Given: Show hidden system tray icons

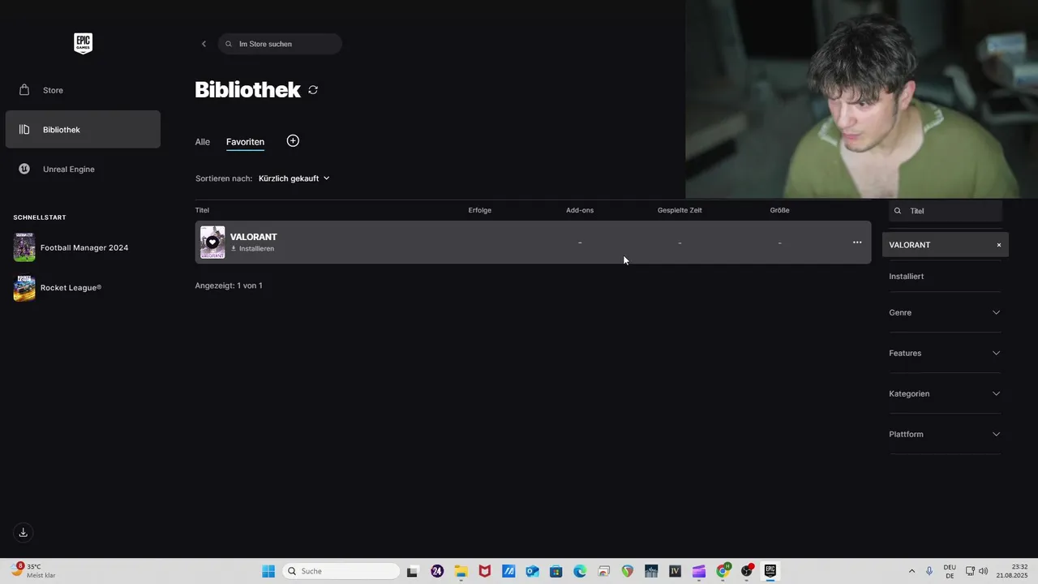Looking at the screenshot, I should point(911,571).
